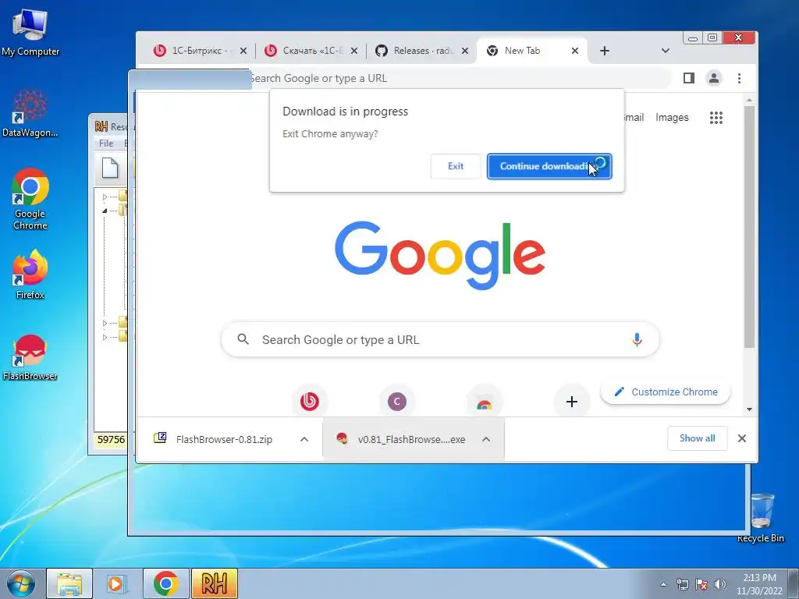This screenshot has height=599, width=799.
Task: Open File menu in Resource Hacker window
Action: click(106, 144)
